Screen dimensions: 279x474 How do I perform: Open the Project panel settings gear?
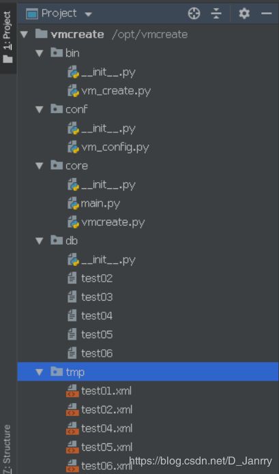(244, 14)
